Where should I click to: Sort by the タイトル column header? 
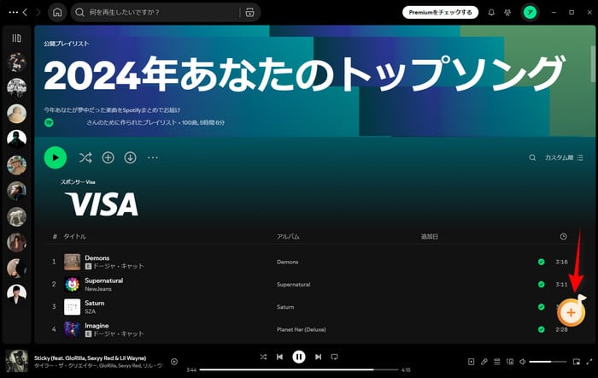point(75,236)
